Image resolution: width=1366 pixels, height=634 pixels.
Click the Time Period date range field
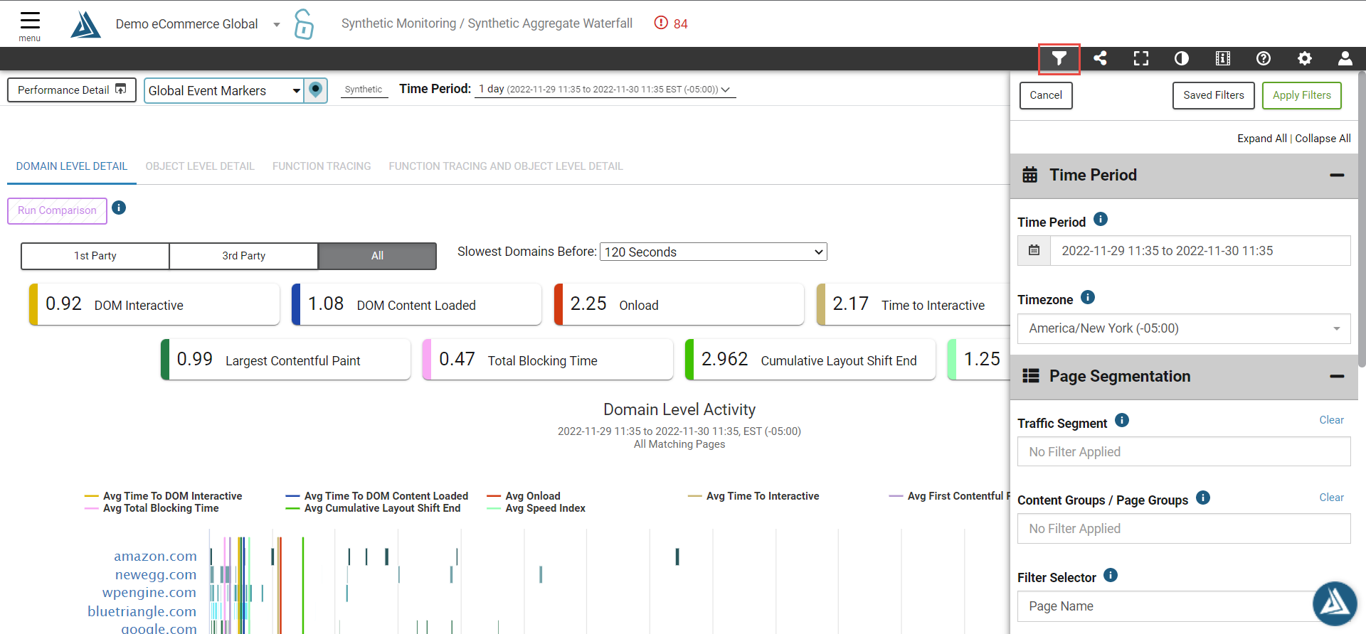[x=1200, y=251]
